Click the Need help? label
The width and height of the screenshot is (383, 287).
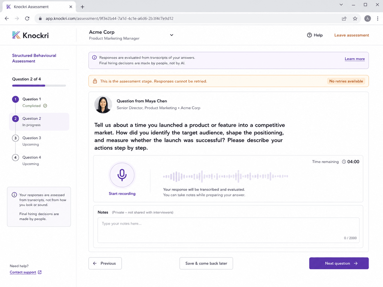tap(19, 266)
